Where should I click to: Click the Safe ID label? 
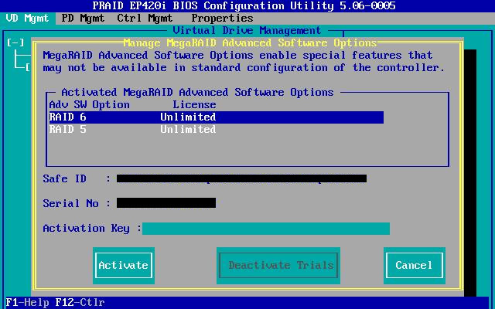[64, 178]
